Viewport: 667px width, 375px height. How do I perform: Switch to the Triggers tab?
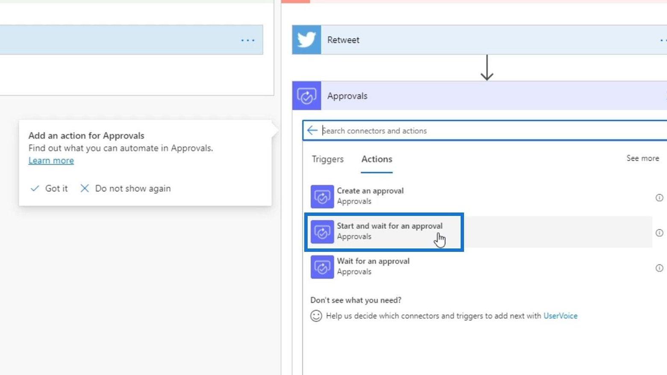328,159
